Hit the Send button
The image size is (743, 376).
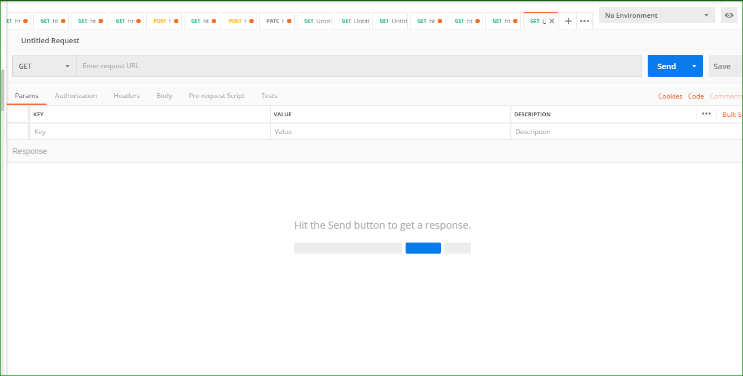point(667,65)
